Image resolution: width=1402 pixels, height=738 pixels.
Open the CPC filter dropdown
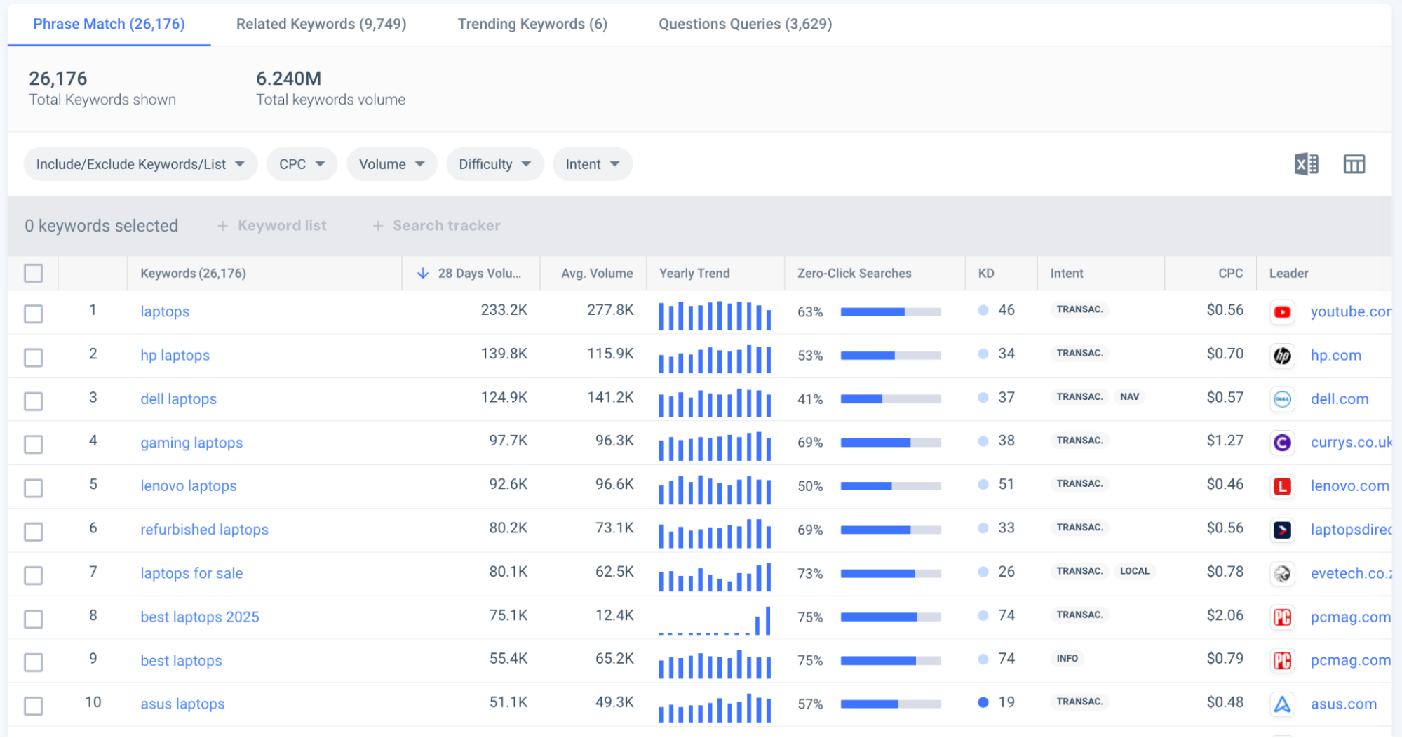pyautogui.click(x=302, y=164)
